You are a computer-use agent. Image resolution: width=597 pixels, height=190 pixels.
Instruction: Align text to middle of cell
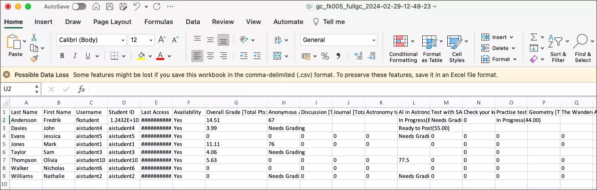pos(210,39)
